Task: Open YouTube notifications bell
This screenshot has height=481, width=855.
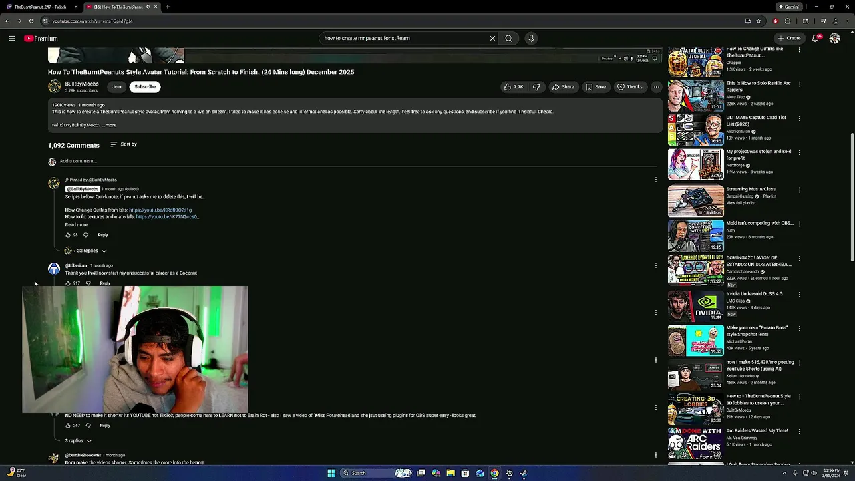Action: pos(816,39)
